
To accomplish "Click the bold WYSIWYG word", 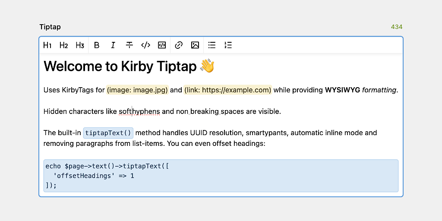I will tap(342, 90).
